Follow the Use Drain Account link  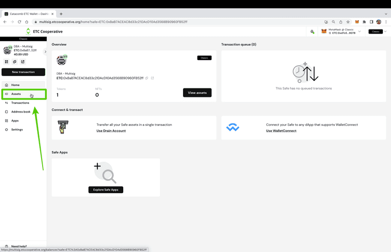[x=111, y=131]
